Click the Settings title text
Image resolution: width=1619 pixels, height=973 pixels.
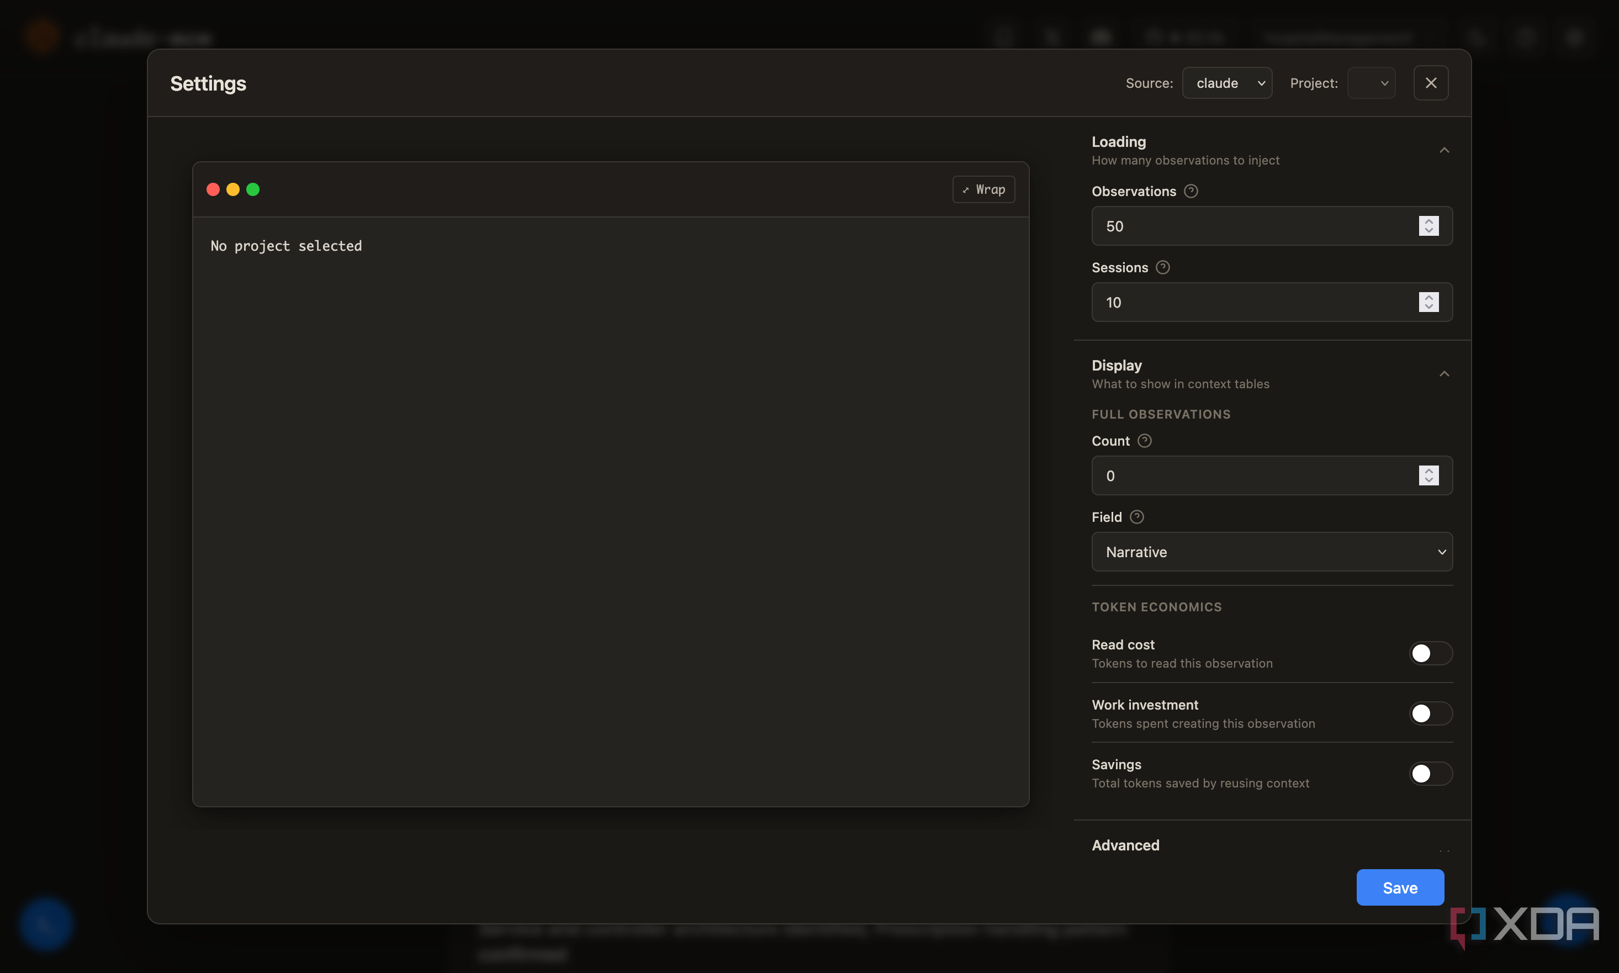point(208,84)
